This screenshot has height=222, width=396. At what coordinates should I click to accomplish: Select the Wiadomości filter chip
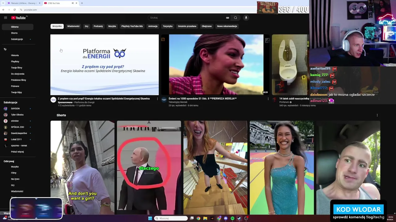pos(73,26)
